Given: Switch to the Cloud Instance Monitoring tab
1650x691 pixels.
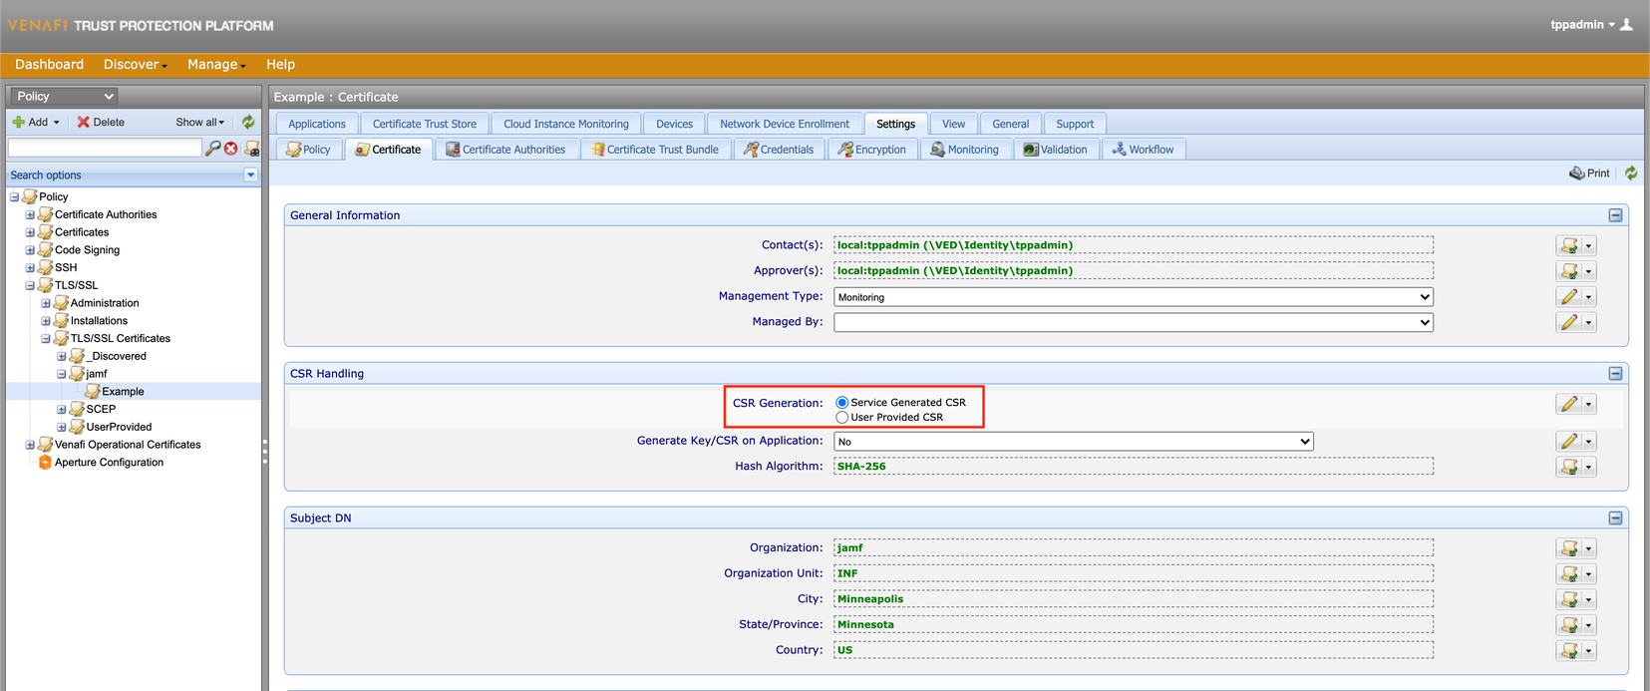Looking at the screenshot, I should (566, 124).
